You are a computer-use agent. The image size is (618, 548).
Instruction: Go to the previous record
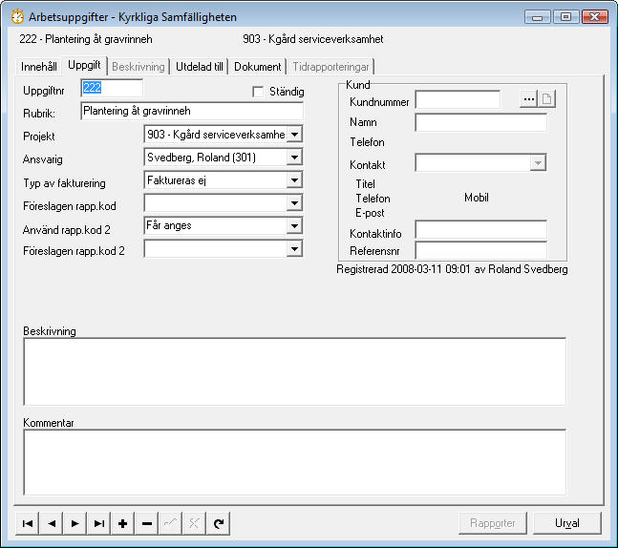[52, 523]
